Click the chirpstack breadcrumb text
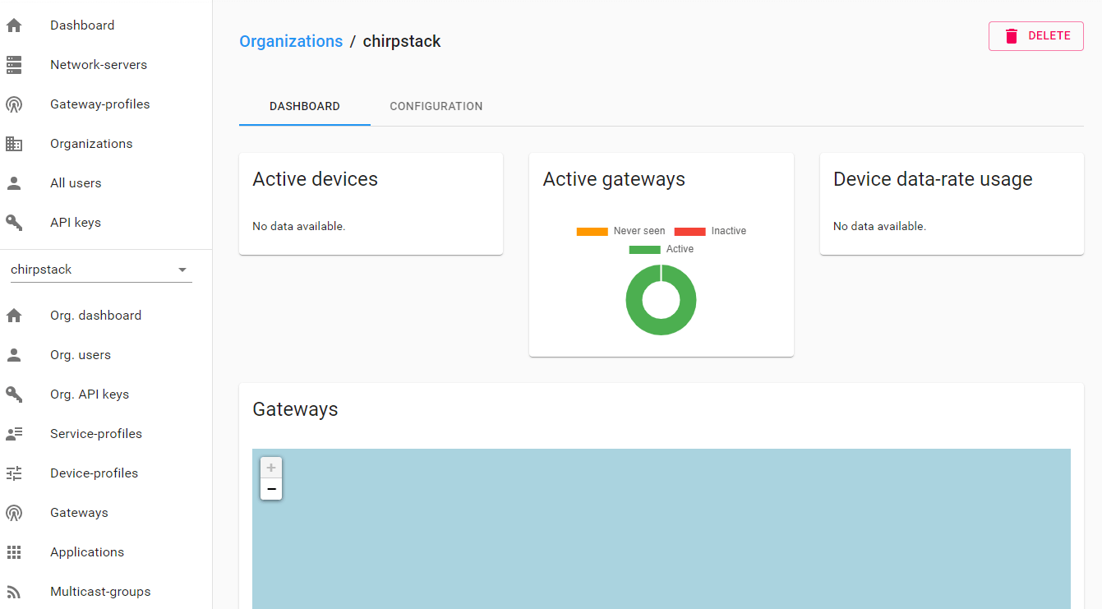This screenshot has width=1102, height=609. 402,41
